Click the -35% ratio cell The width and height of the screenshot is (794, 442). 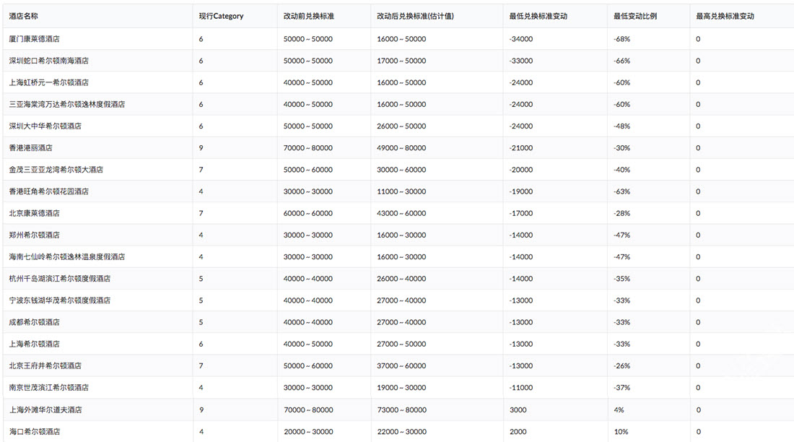point(621,278)
